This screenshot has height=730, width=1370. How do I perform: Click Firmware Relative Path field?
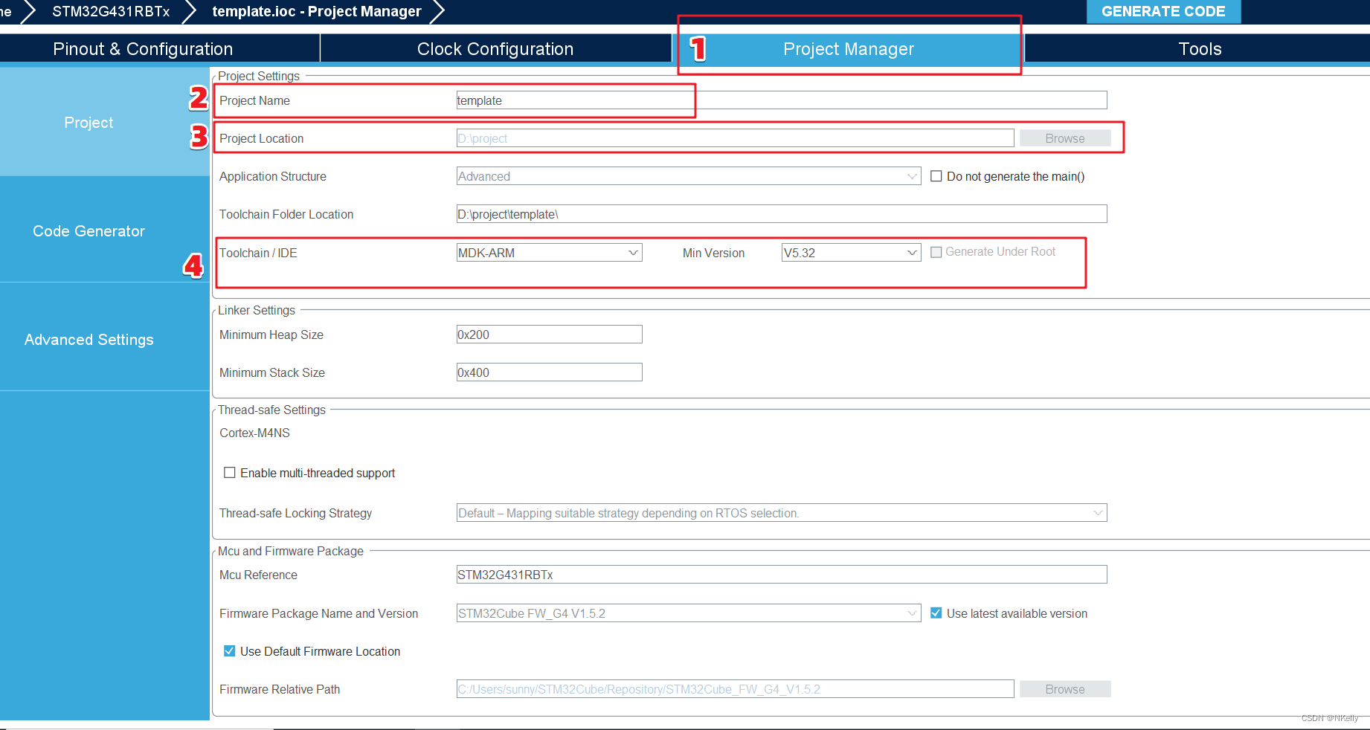pyautogui.click(x=735, y=689)
